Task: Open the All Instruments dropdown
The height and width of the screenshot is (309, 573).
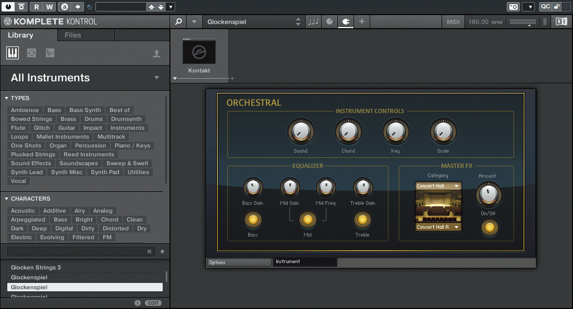Action: [x=157, y=78]
